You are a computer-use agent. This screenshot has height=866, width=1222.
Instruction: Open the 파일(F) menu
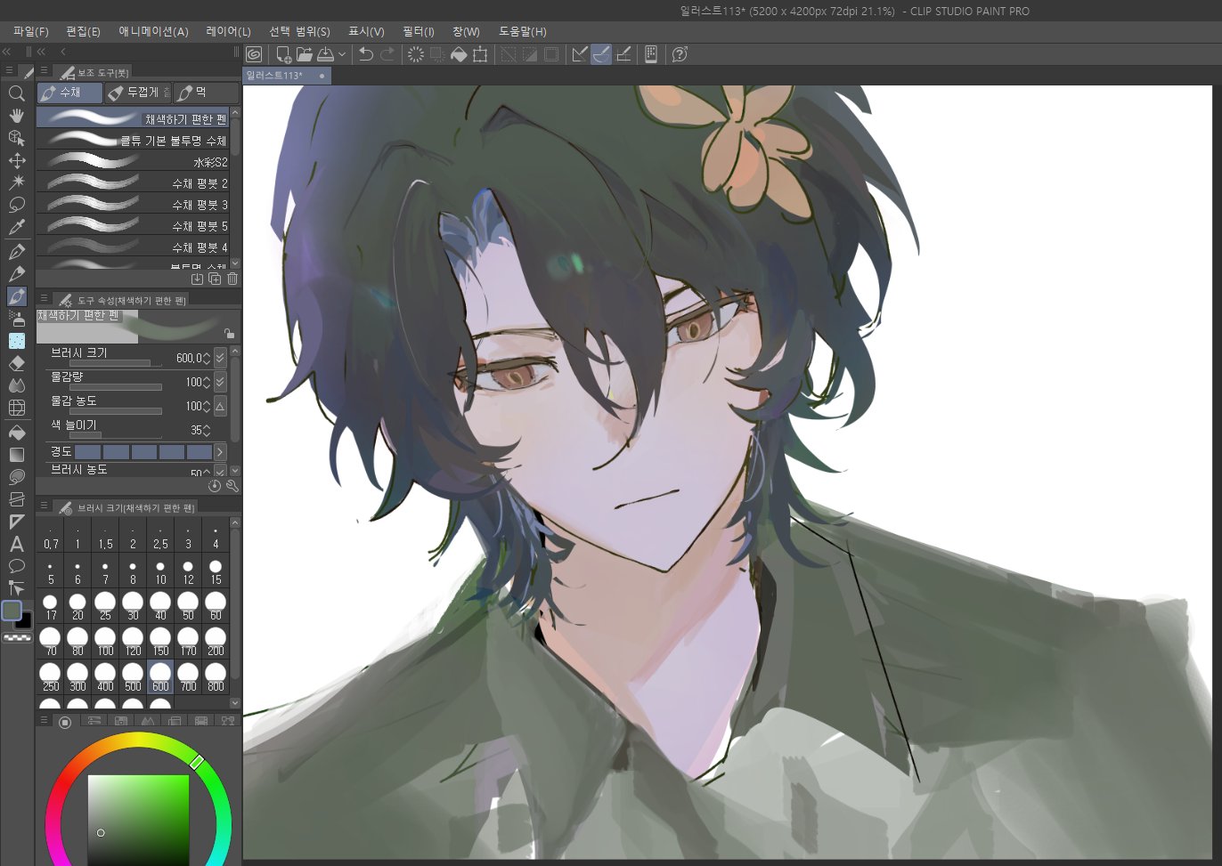(31, 31)
